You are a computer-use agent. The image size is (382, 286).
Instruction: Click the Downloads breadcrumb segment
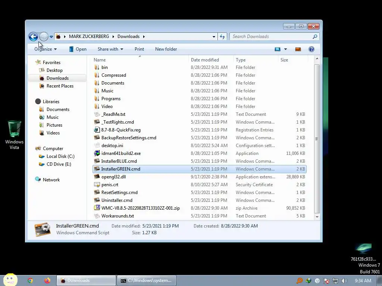point(128,36)
